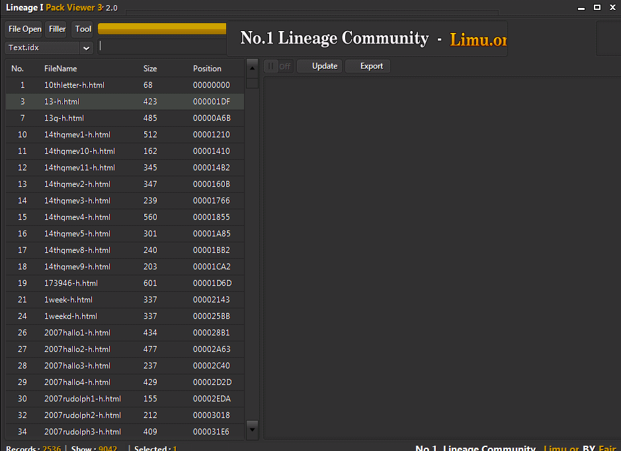Focus the search text field beside Text.idx

click(163, 47)
